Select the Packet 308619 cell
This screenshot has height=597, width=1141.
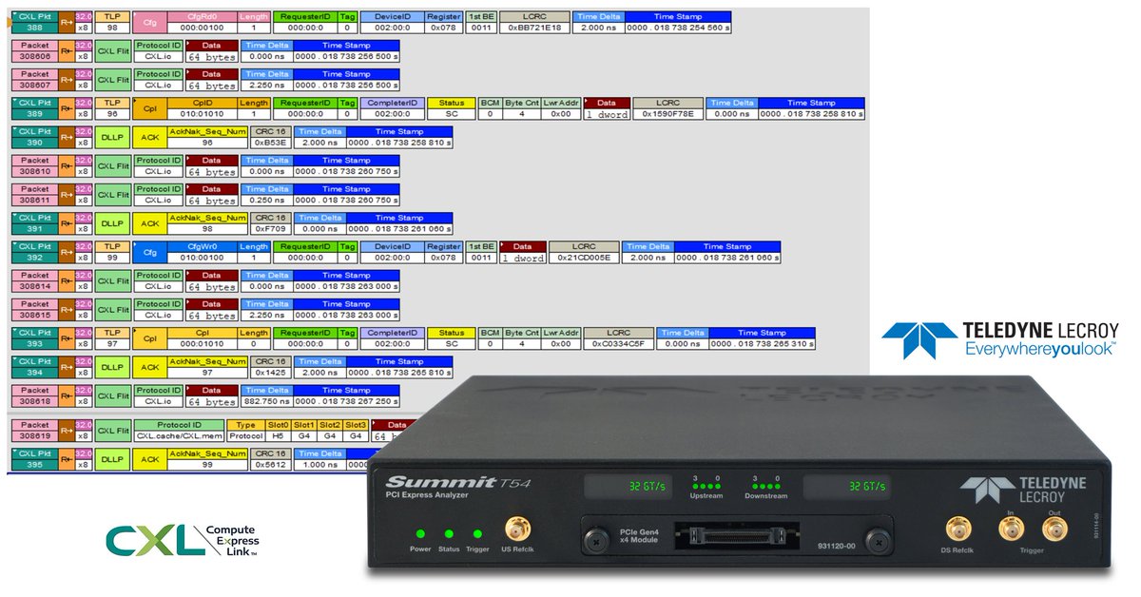pyautogui.click(x=34, y=430)
